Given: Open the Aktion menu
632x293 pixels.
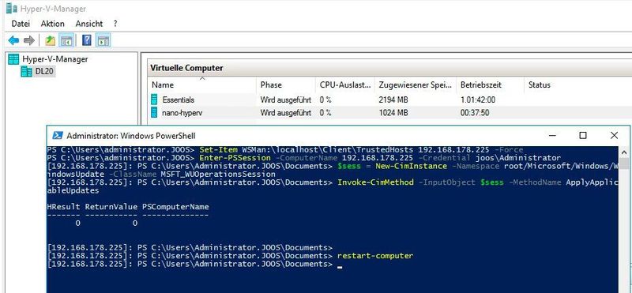Looking at the screenshot, I should (52, 24).
